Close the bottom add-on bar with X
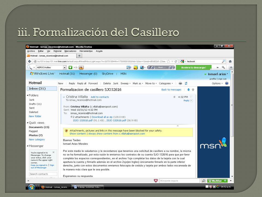The height and width of the screenshot is (197, 262). (x=28, y=181)
